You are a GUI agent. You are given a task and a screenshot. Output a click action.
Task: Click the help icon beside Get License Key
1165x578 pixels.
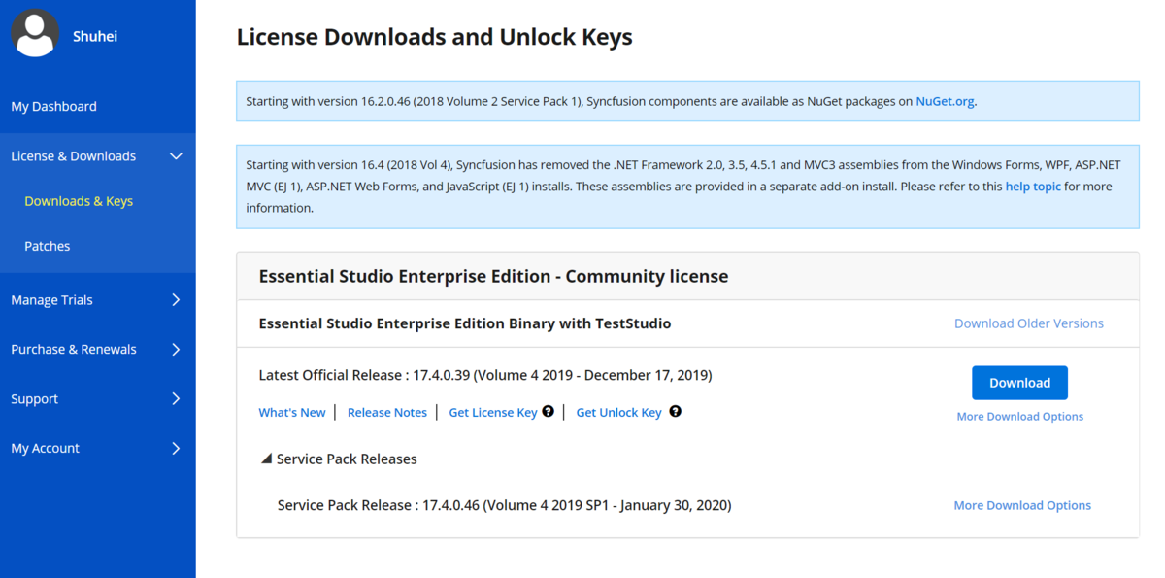549,412
